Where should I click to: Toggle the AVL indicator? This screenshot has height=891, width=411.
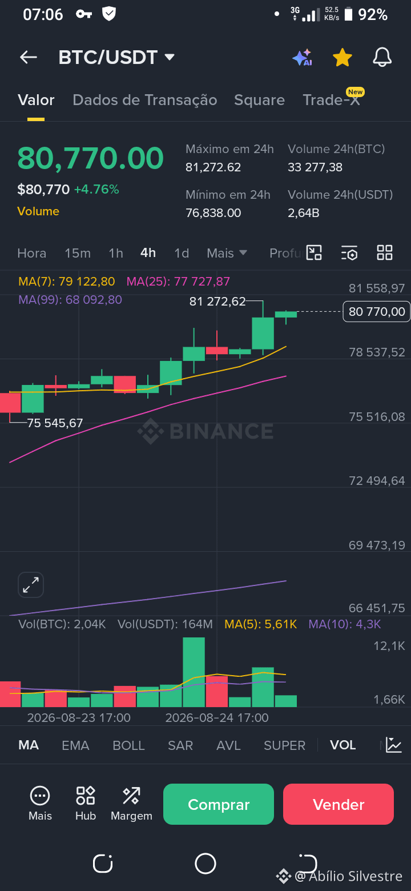(x=228, y=745)
